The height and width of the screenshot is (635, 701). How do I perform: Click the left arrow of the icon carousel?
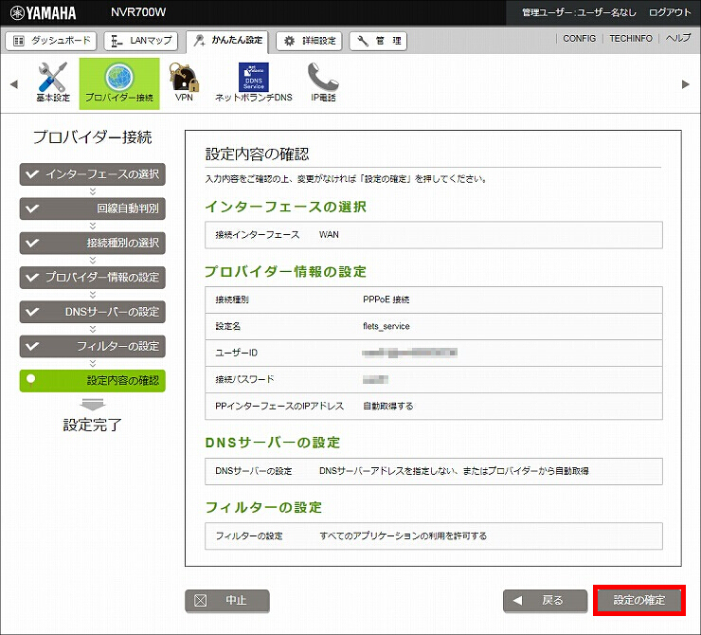[14, 84]
